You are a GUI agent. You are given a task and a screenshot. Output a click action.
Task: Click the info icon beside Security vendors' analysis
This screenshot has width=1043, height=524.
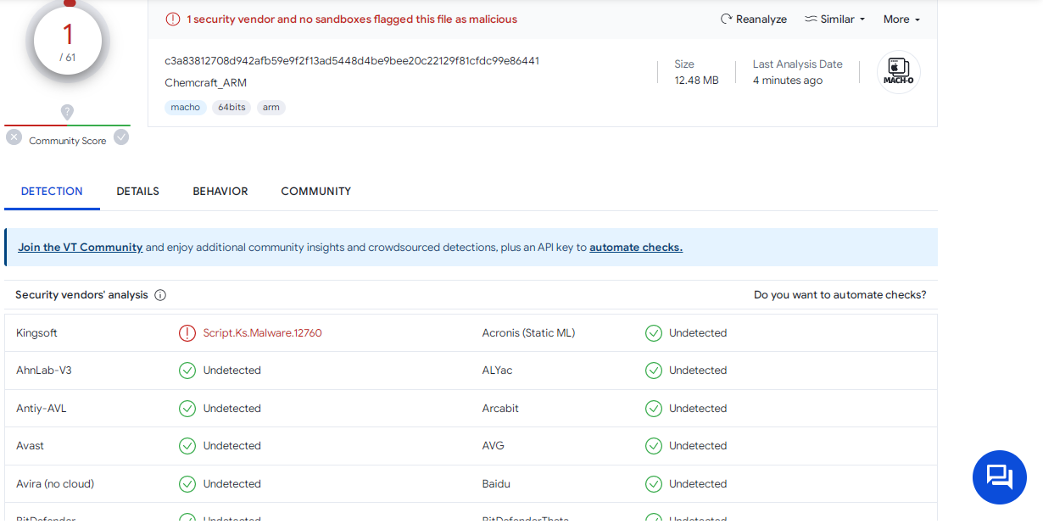160,295
